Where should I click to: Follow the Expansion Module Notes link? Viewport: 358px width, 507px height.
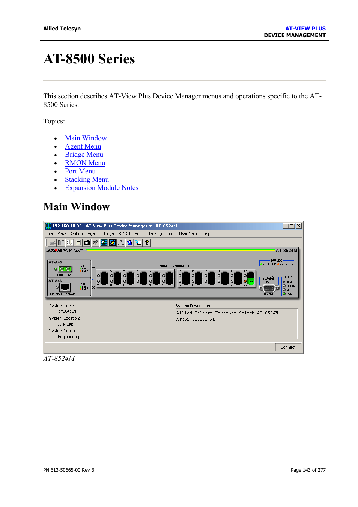tap(102, 188)
